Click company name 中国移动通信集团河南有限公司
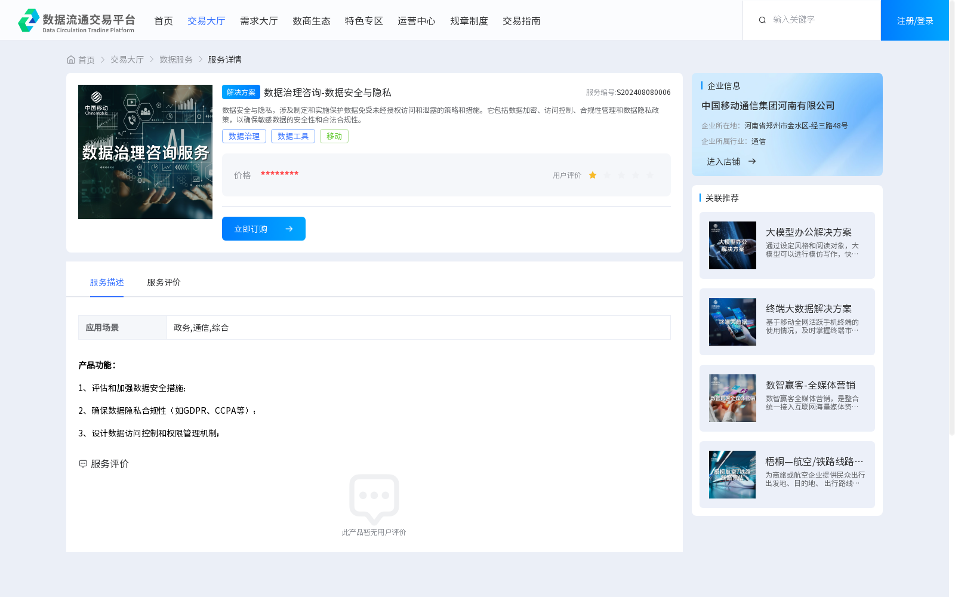 [x=768, y=106]
